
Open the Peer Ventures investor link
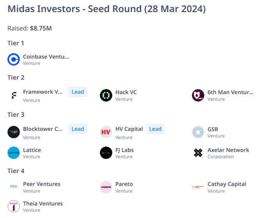42,184
